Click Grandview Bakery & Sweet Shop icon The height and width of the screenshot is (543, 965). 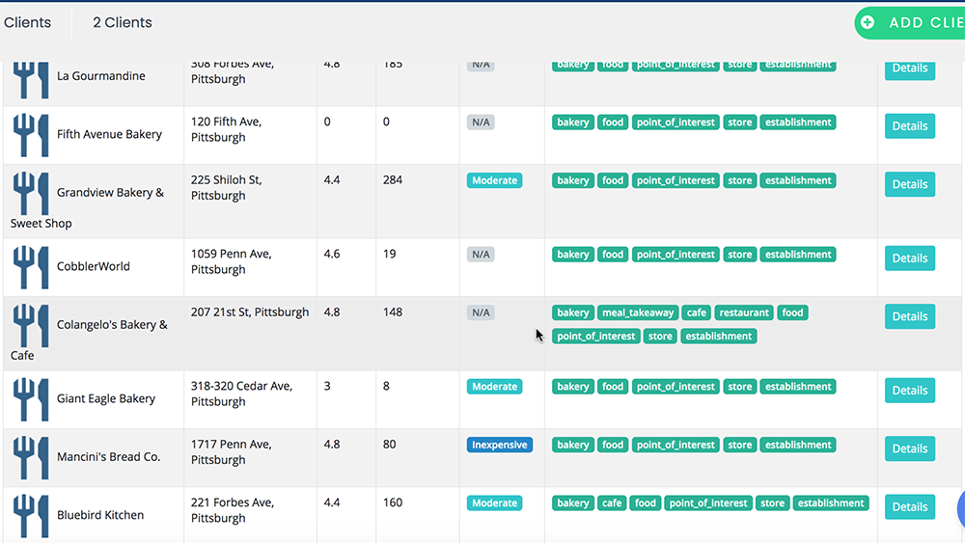pyautogui.click(x=31, y=193)
